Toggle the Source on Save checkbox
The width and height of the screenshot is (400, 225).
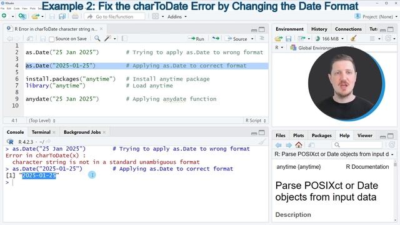51,39
